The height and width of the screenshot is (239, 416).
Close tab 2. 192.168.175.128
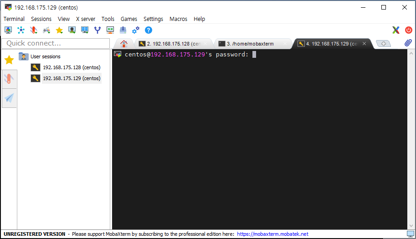pos(205,43)
